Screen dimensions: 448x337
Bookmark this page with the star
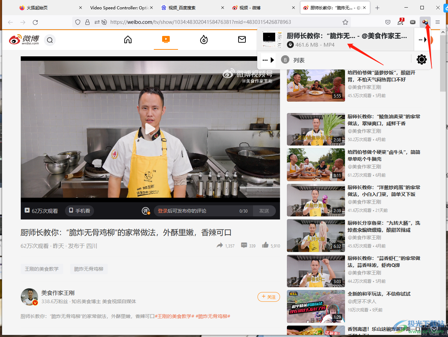pos(345,22)
